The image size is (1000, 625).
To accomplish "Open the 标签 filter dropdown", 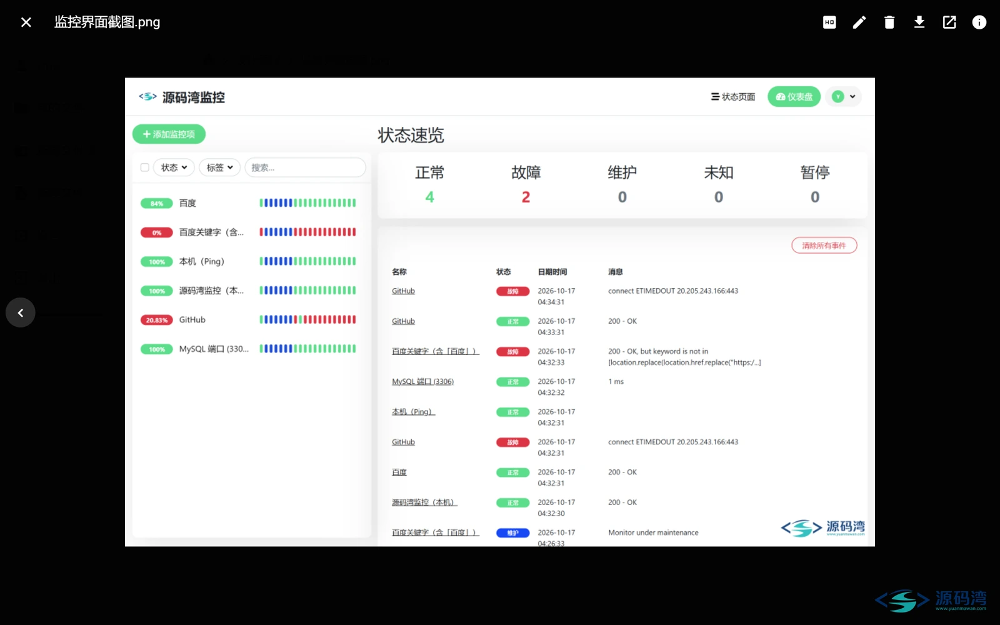I will 219,167.
